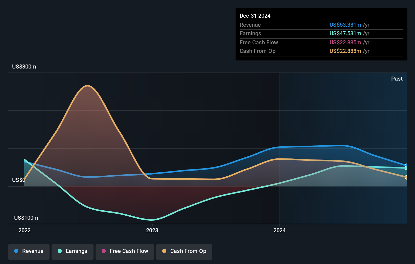Viewport: 415px width, 264px height.
Task: Click the US$0 axis label
Action: tap(19, 180)
